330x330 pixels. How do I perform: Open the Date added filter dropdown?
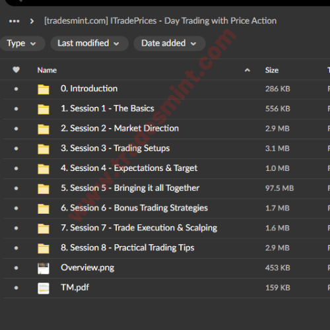point(169,44)
